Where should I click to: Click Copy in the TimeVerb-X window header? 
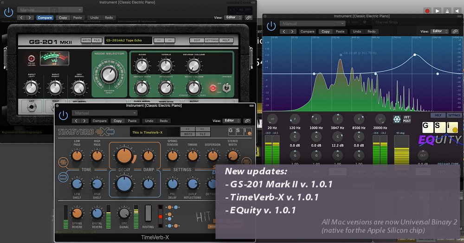tap(118, 121)
